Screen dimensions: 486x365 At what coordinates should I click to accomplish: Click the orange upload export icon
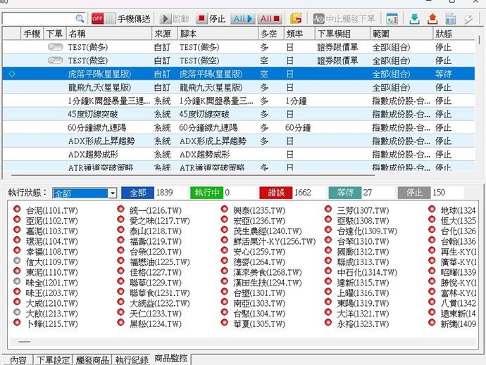coord(432,18)
